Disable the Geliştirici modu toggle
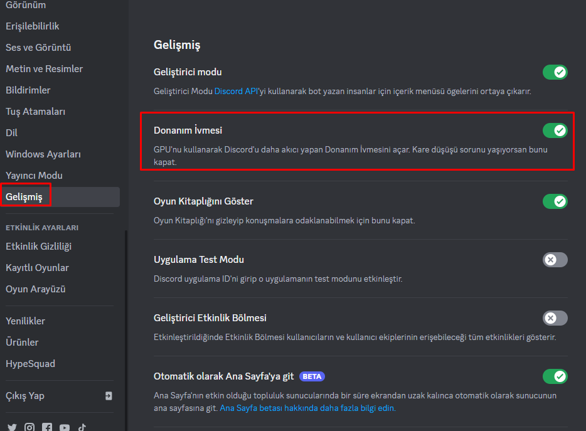The width and height of the screenshot is (586, 431). click(555, 72)
